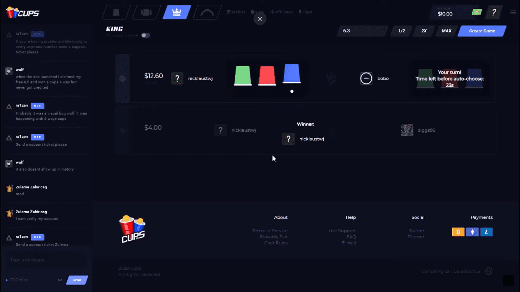520x292 pixels.
Task: Click the Litecoin payment icon
Action: [x=486, y=232]
